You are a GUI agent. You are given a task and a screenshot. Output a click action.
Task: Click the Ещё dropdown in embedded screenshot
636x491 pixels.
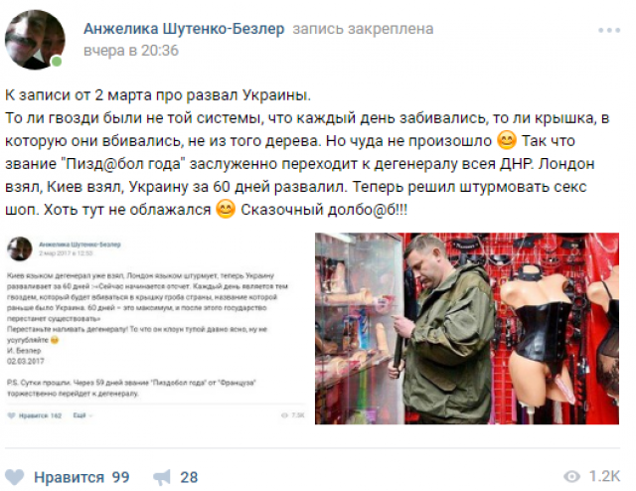coord(82,415)
